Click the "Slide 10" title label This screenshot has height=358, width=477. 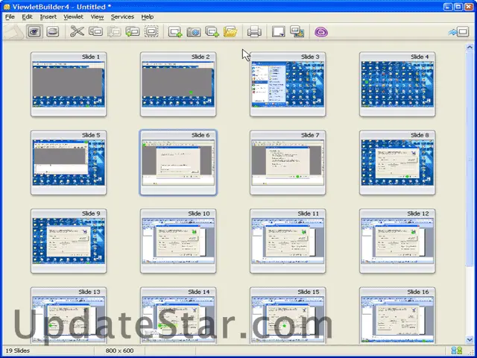pyautogui.click(x=199, y=213)
